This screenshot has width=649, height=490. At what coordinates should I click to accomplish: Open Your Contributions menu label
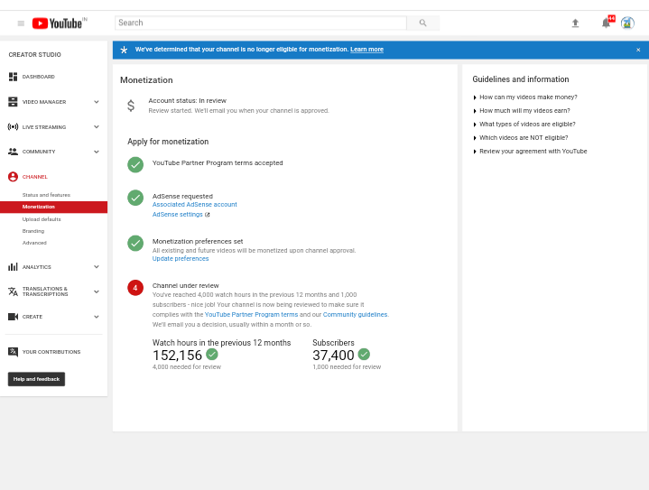(51, 352)
